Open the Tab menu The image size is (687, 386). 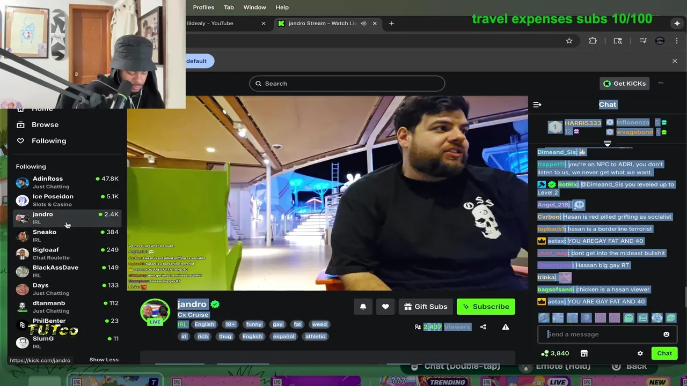click(x=229, y=8)
